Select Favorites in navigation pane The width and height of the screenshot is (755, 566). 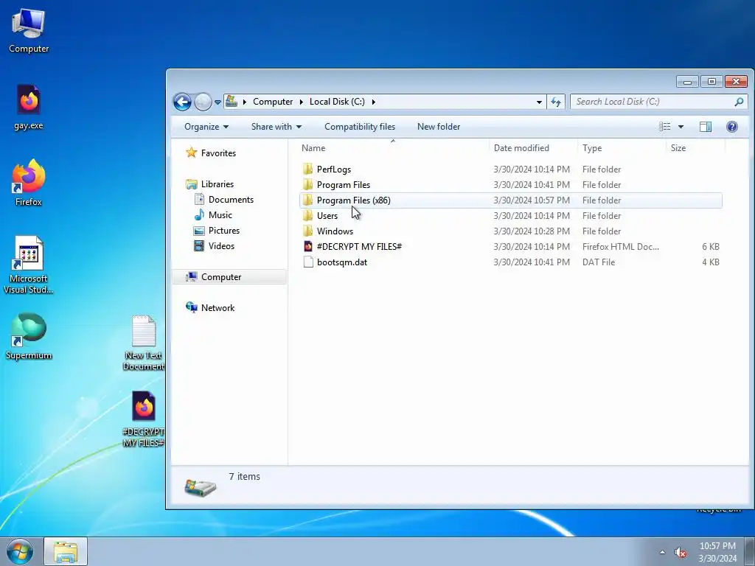211,153
